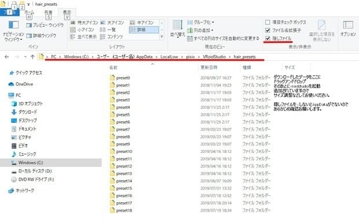
Task: Click 選択した項目を表示しない button
Action: [x=322, y=31]
